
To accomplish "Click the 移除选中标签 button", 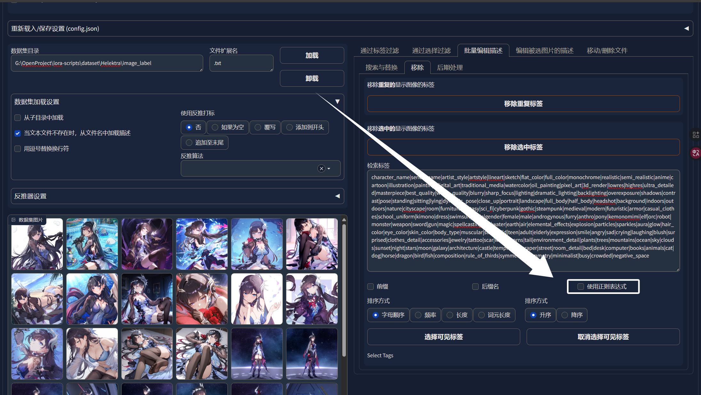I will pyautogui.click(x=523, y=147).
